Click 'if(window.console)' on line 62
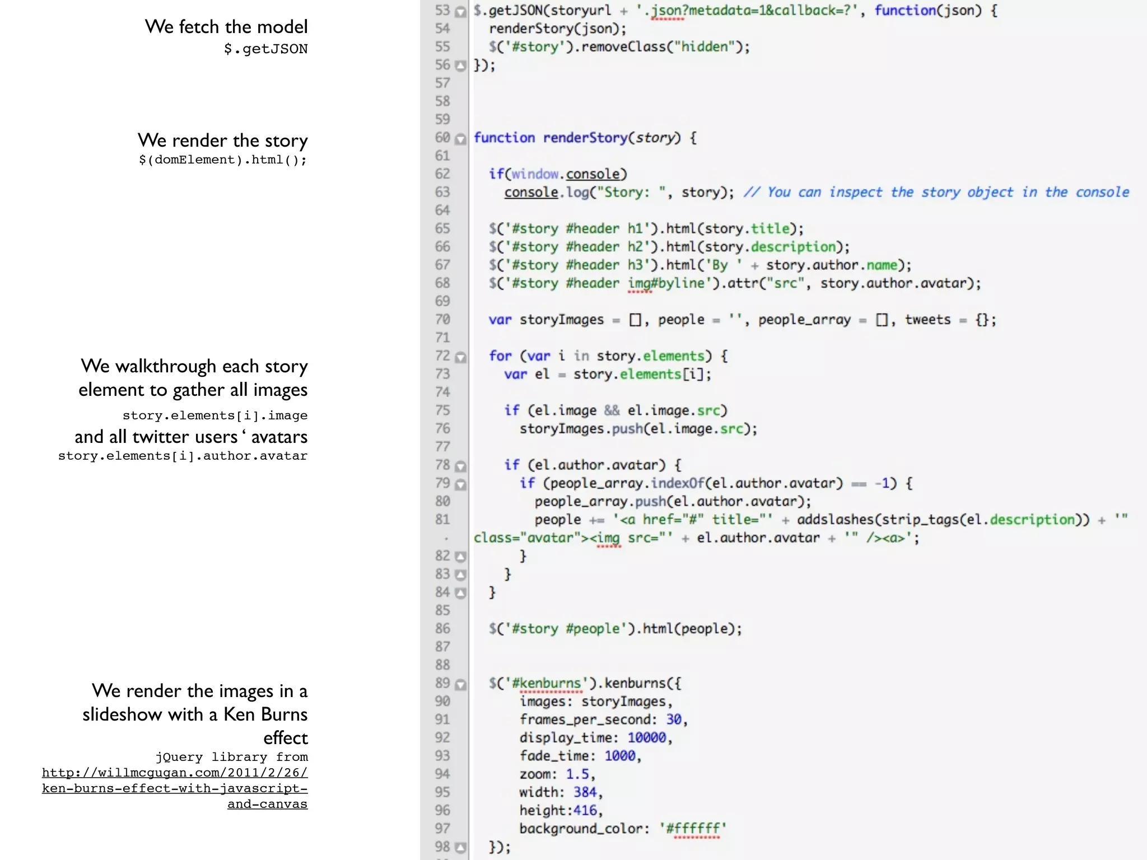Screen dimensions: 1147x860 point(558,174)
